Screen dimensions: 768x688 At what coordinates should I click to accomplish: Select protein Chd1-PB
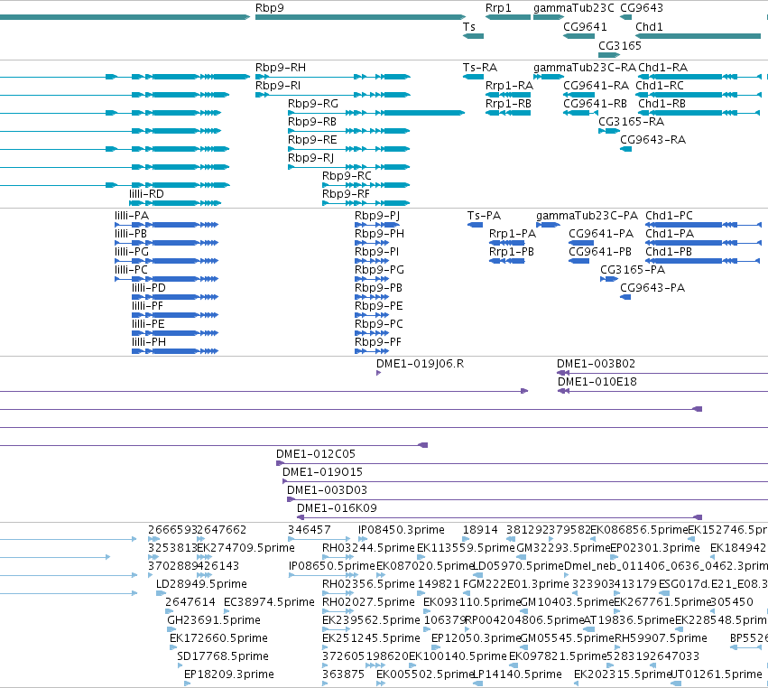click(669, 253)
